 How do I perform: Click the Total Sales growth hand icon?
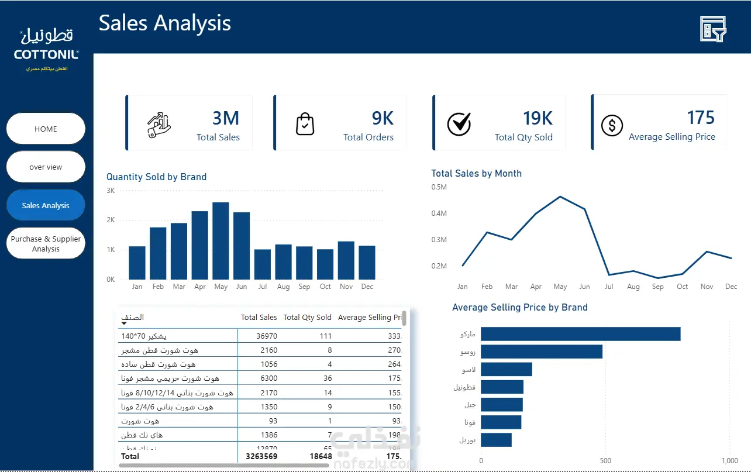pos(159,125)
